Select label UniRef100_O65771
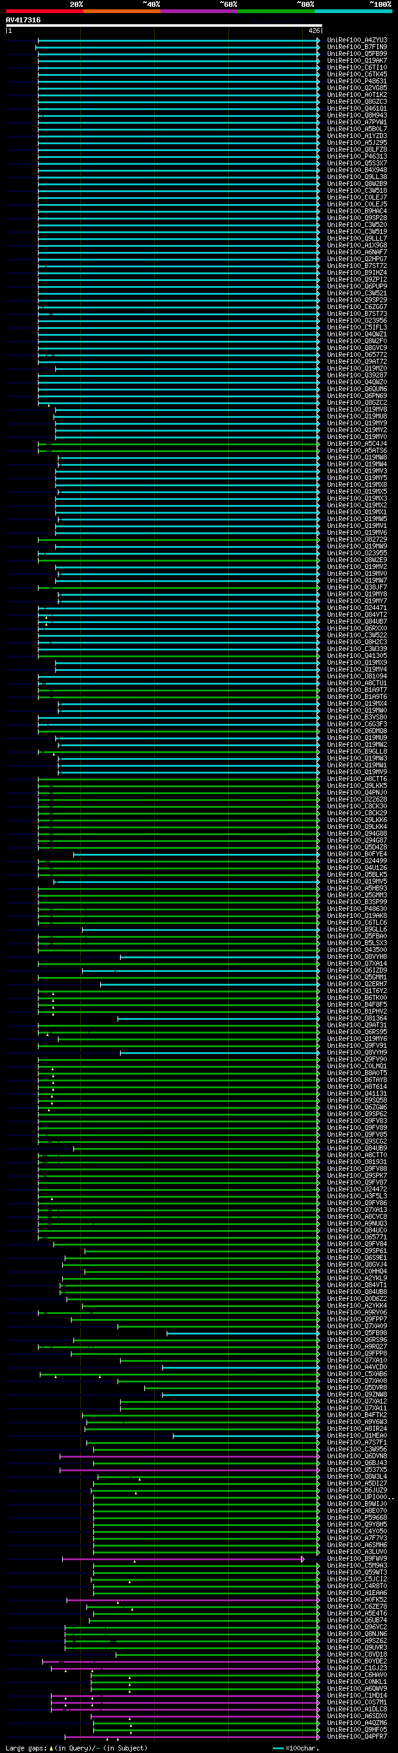398x1753 pixels. coord(356,1237)
